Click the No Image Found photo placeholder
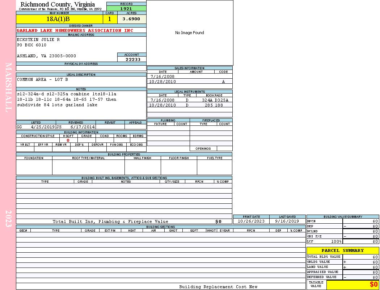Image resolution: width=380 pixels, height=290 pixels. click(190, 33)
